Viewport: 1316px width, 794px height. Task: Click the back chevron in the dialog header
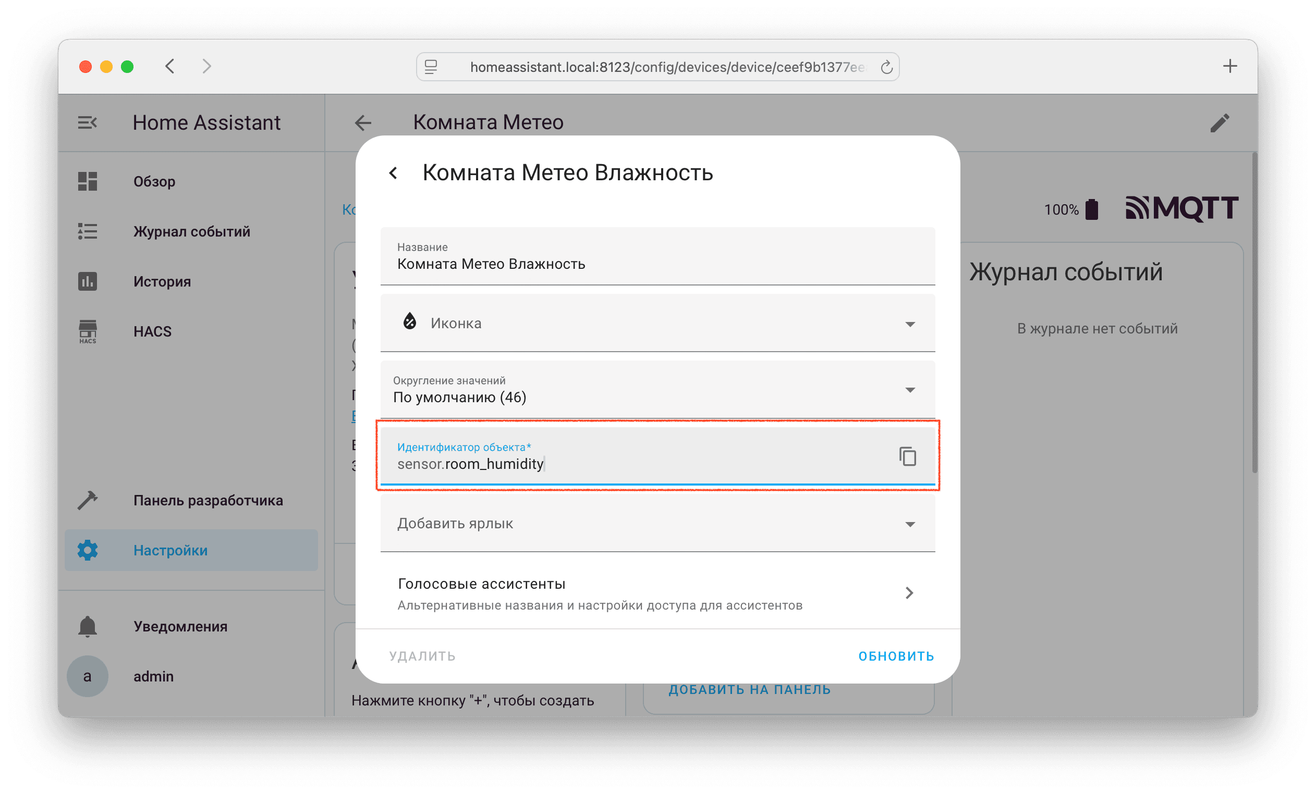click(394, 173)
